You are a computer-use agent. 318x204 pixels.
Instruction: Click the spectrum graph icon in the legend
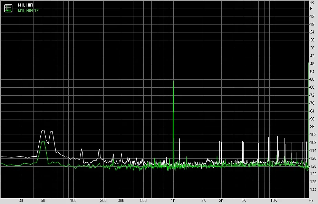tap(8, 8)
